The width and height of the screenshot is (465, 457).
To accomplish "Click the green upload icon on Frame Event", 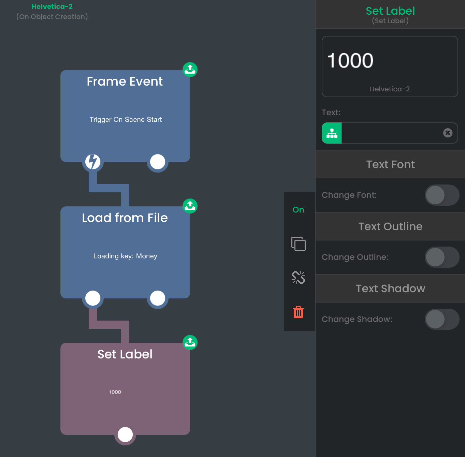I will pos(190,70).
